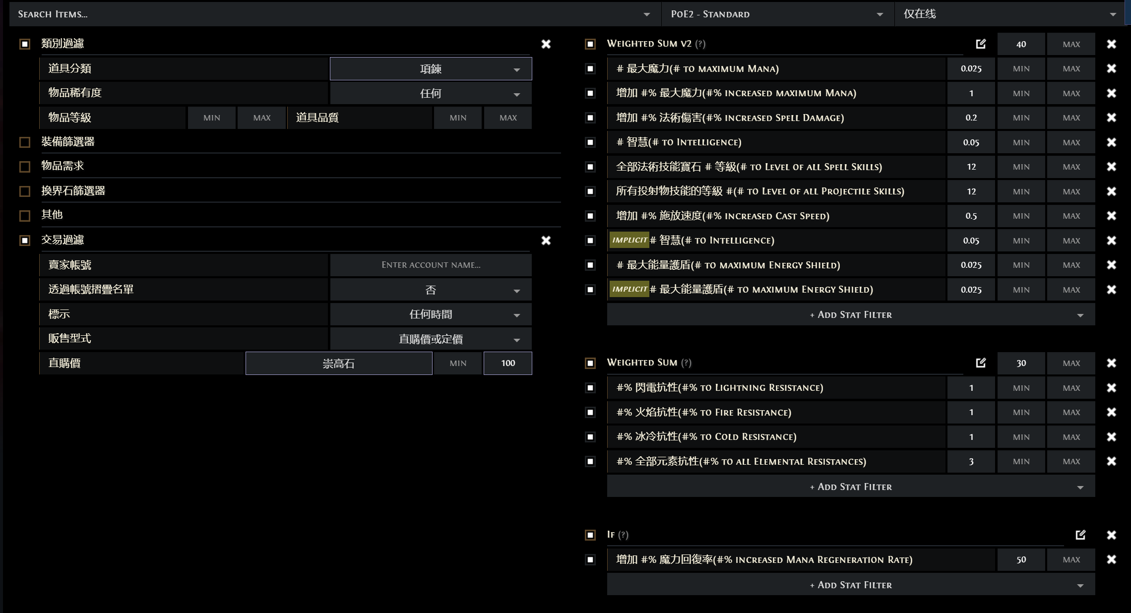Open the 道具分類 category dropdown showing 項鍊
This screenshot has width=1131, height=613.
coord(431,69)
